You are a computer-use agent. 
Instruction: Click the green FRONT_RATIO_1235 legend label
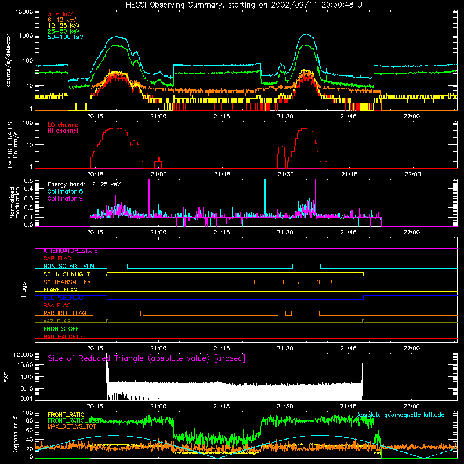point(75,420)
